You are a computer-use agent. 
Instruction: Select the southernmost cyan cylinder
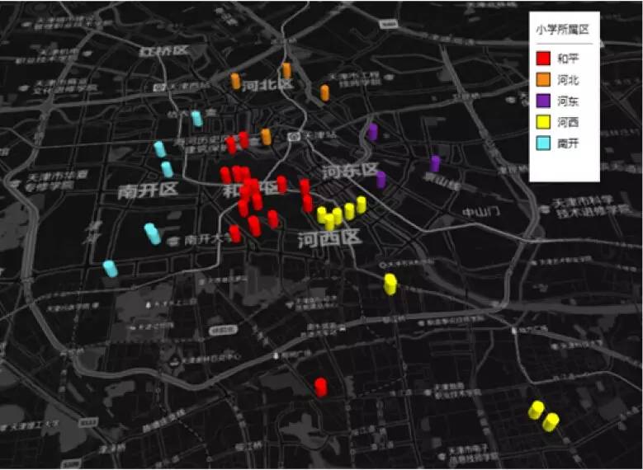coord(110,269)
